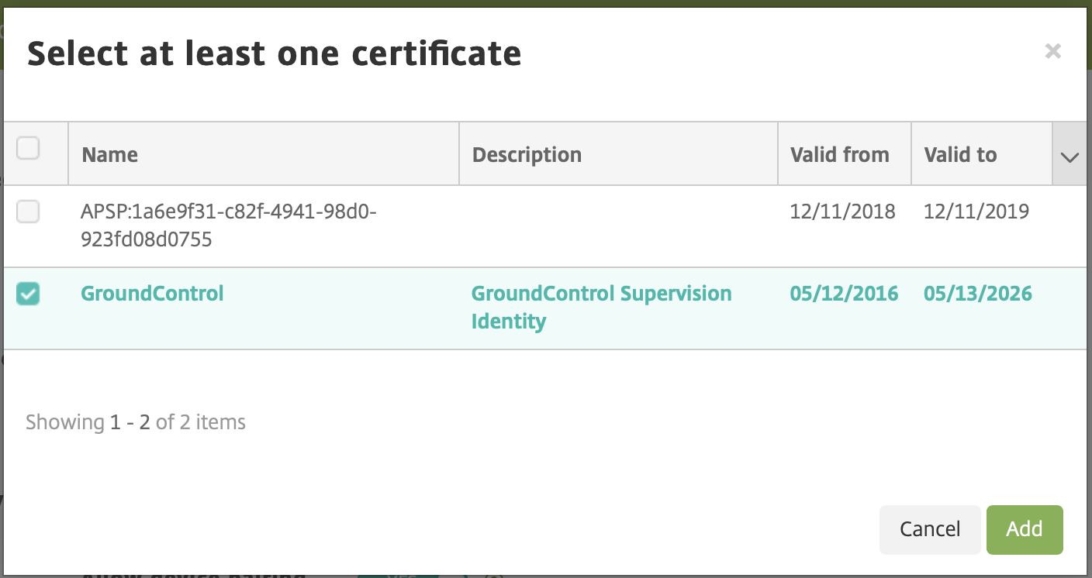This screenshot has height=578, width=1092.
Task: Open the column chooser chevron dropdown
Action: pyautogui.click(x=1070, y=154)
